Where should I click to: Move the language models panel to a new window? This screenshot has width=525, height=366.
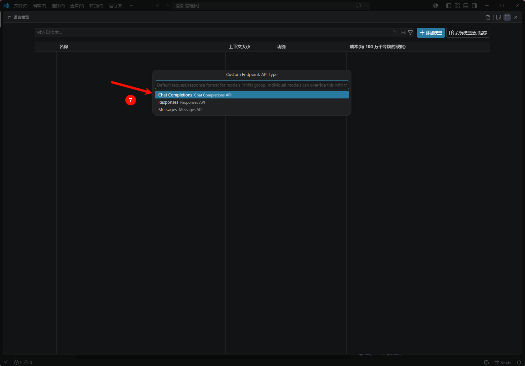coord(499,17)
